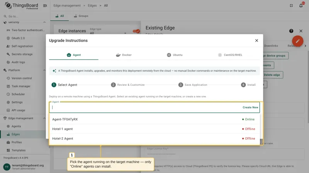Collapse the Platform section chevron
This screenshot has height=173, width=309.
44,70
